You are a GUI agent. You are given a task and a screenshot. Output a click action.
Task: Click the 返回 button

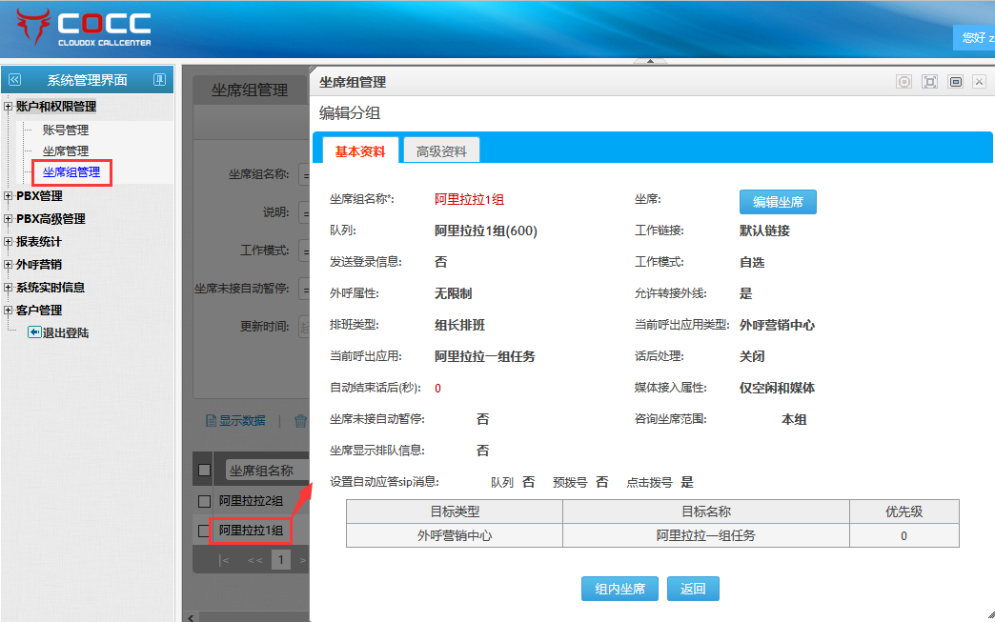693,589
